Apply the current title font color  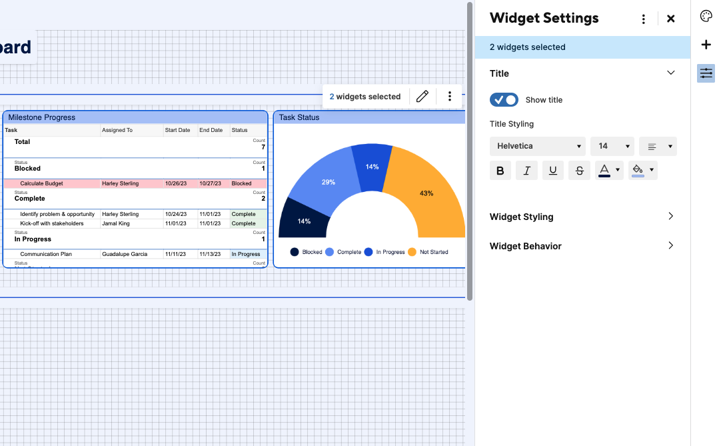point(604,170)
